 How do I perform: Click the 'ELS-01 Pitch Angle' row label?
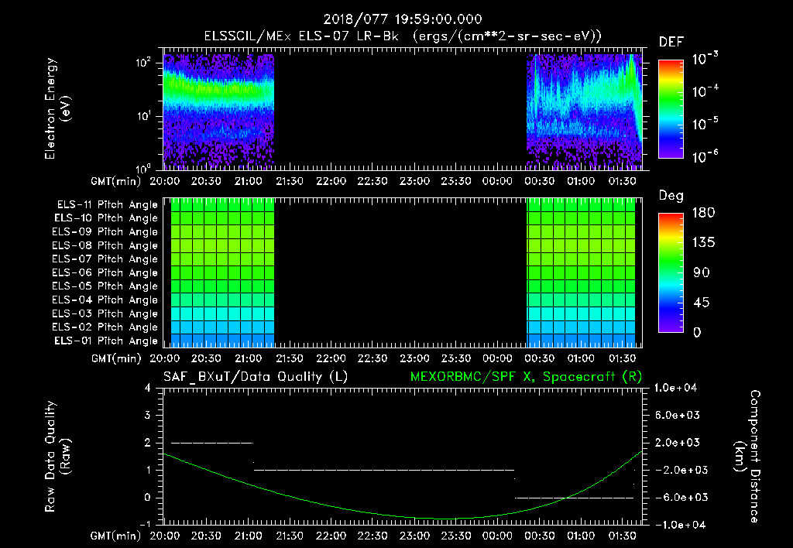106,341
